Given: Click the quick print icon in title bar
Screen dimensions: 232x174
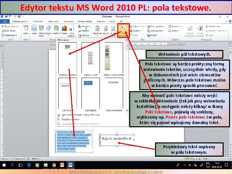Looking at the screenshot, I should coord(19,16).
